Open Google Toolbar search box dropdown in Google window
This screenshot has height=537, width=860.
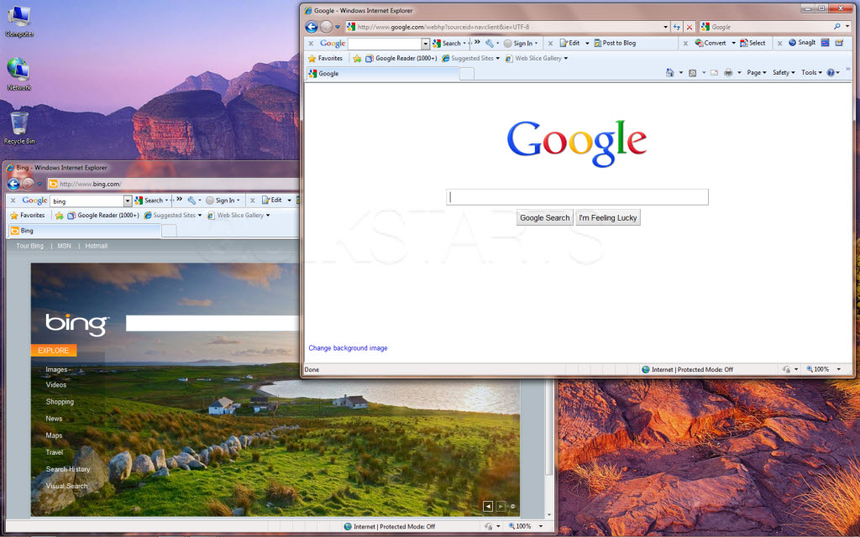(x=425, y=44)
